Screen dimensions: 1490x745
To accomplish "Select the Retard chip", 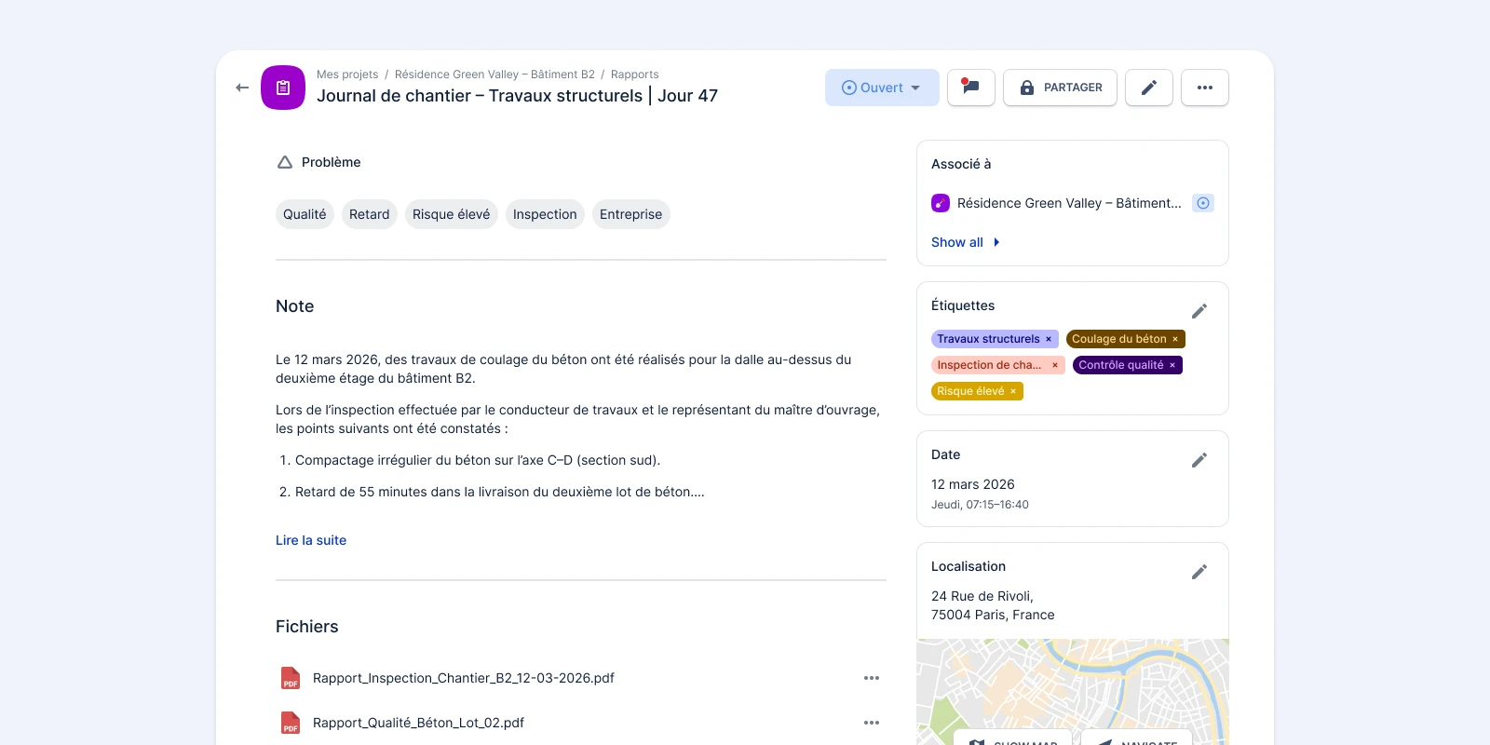I will pyautogui.click(x=370, y=214).
